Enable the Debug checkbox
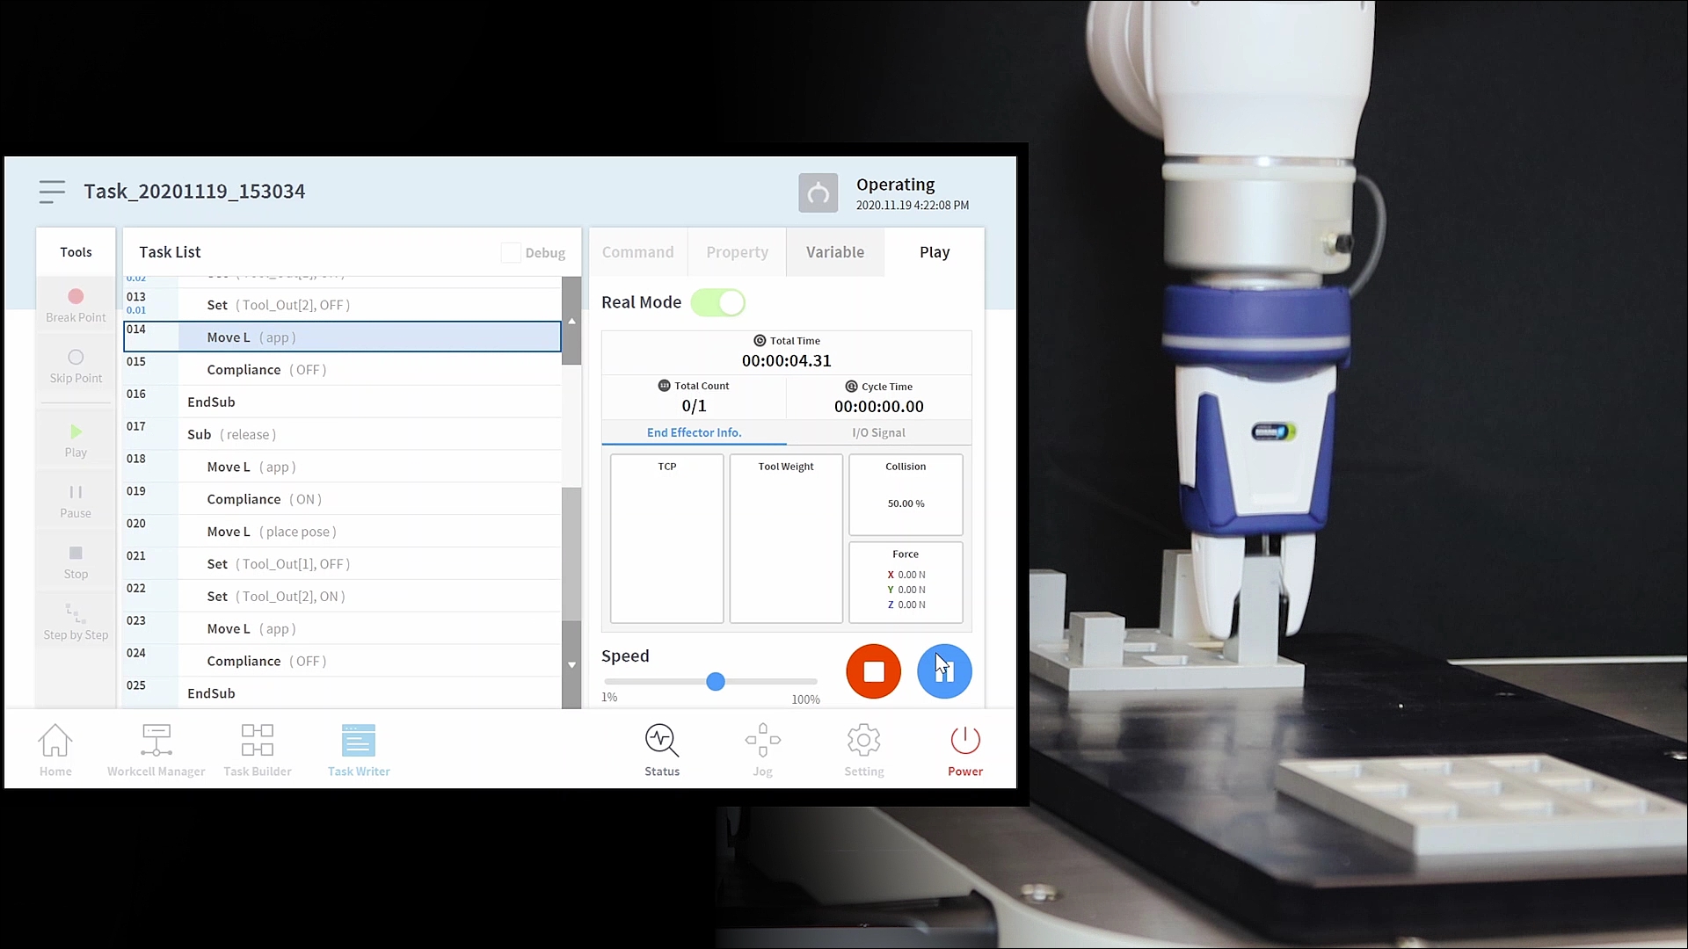Viewport: 1688px width, 949px height. (x=511, y=253)
